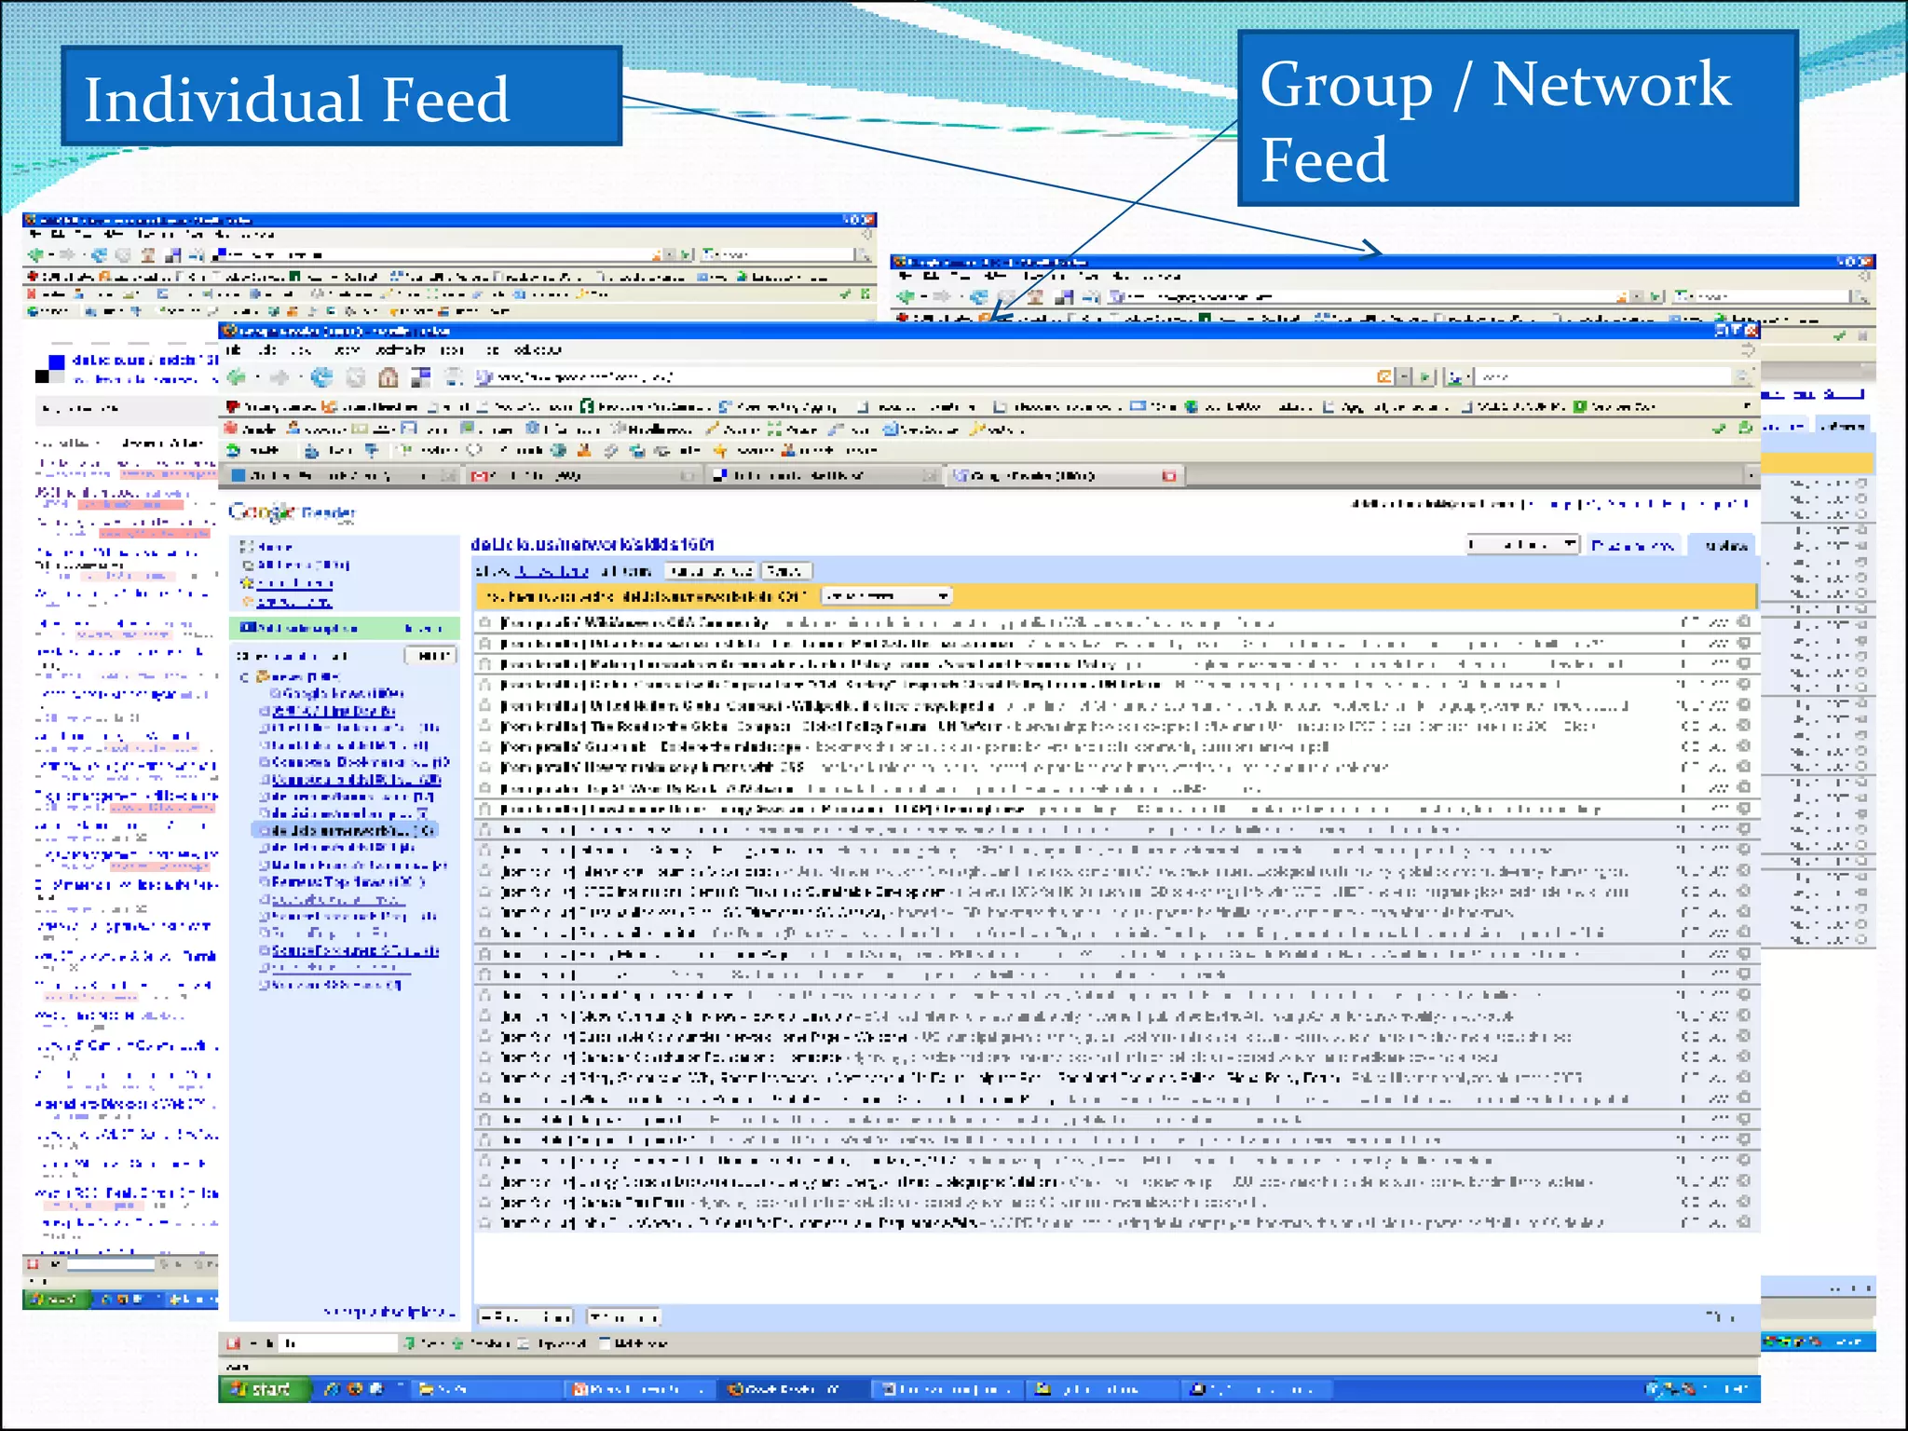Switch to the Gmail browser tab

click(x=582, y=476)
